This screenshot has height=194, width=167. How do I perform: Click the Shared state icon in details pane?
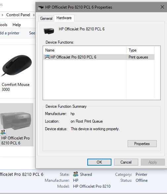tap(76, 174)
